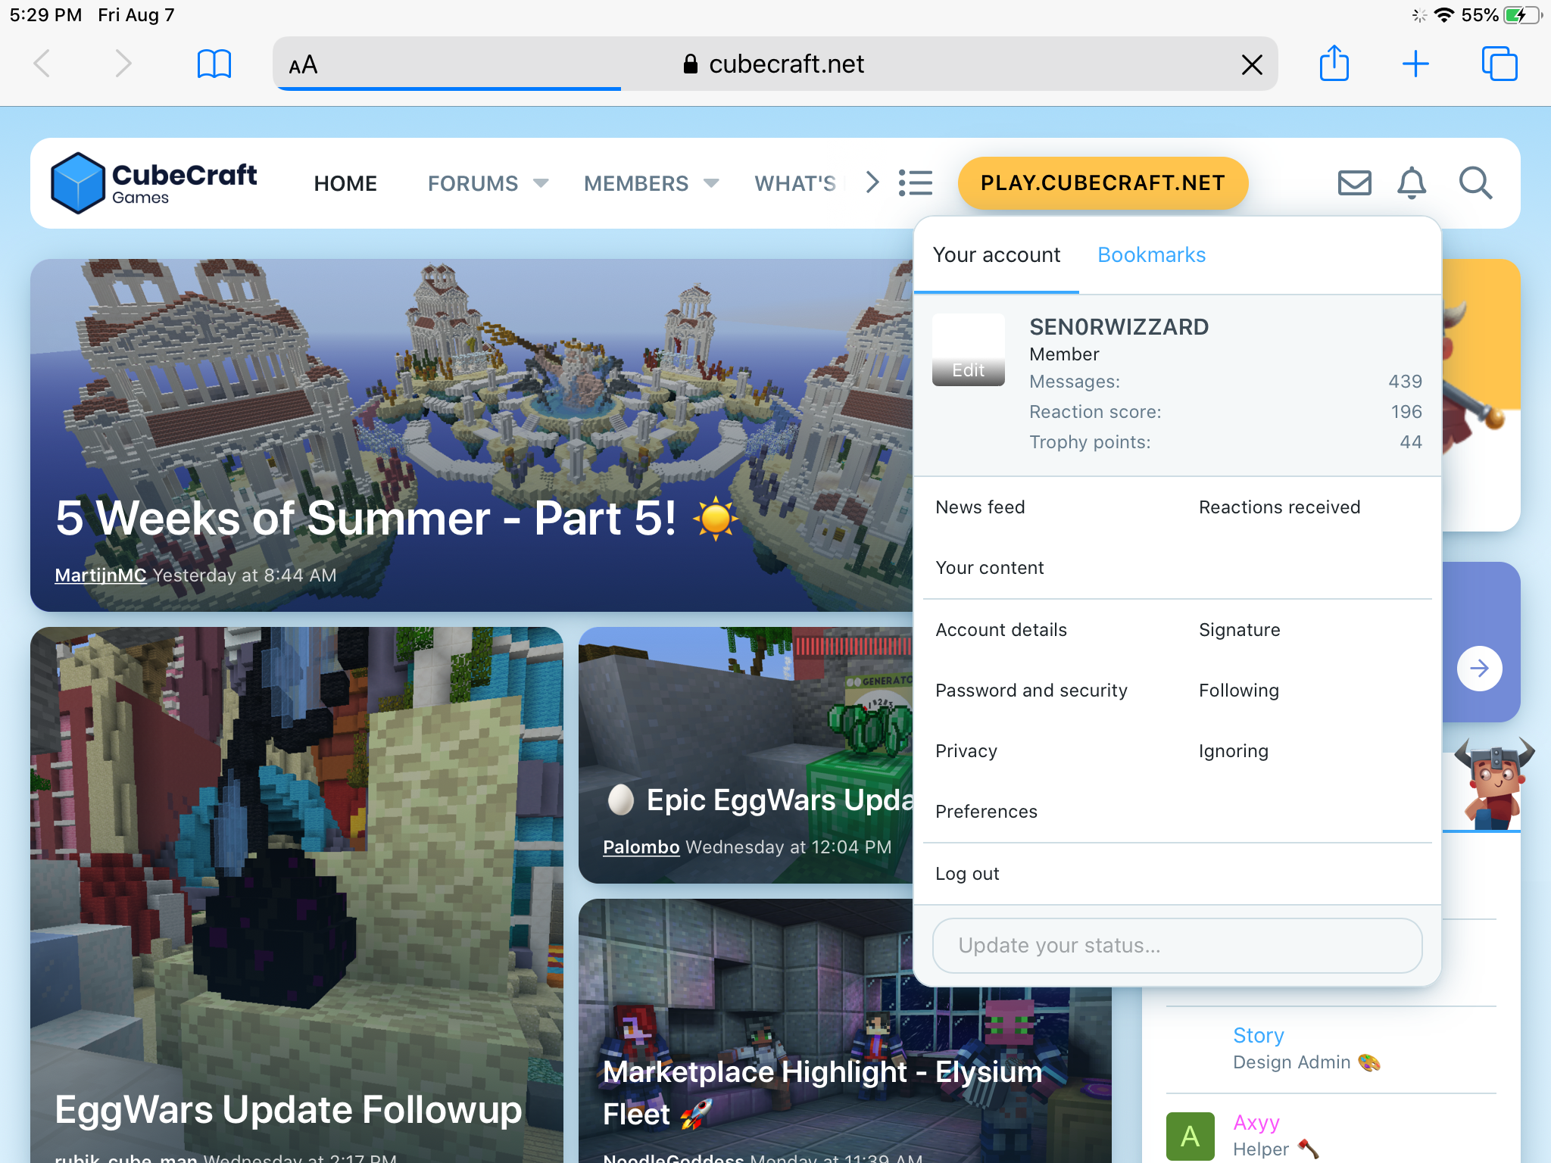Screen dimensions: 1551x1163
Task: Open Palombo author link
Action: click(641, 847)
